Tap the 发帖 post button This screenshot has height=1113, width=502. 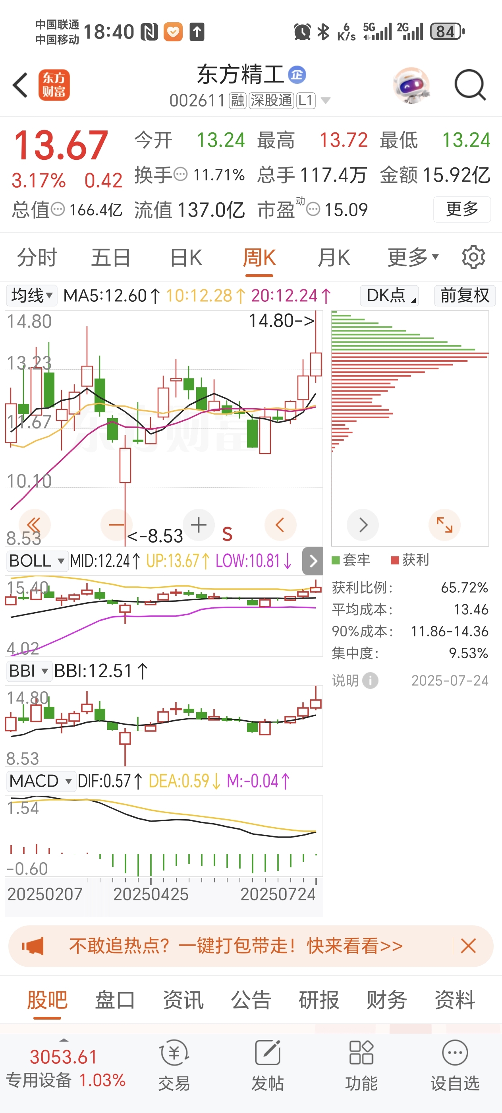[x=268, y=1066]
